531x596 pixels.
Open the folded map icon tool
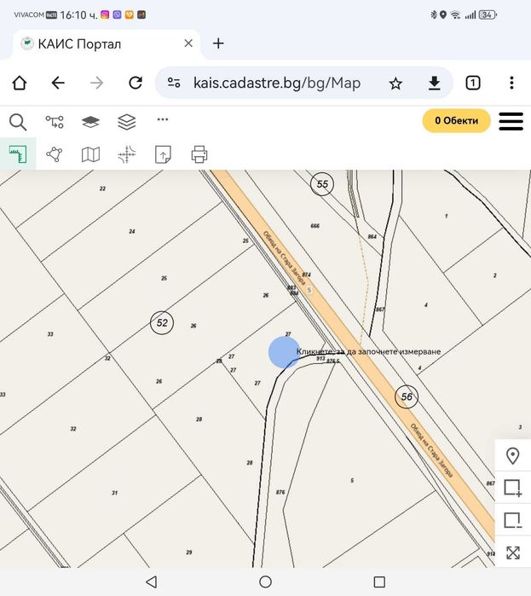tap(91, 154)
